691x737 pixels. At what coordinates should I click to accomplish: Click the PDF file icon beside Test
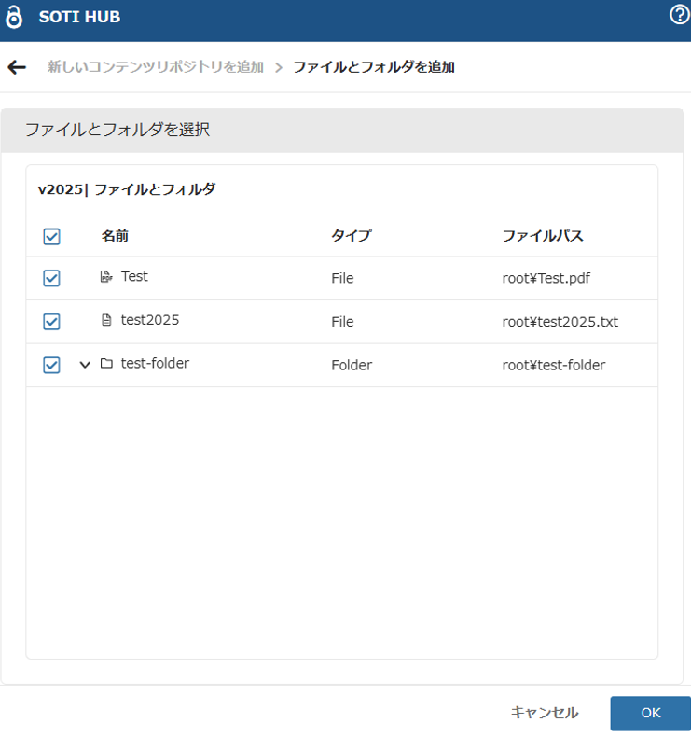[x=106, y=276]
